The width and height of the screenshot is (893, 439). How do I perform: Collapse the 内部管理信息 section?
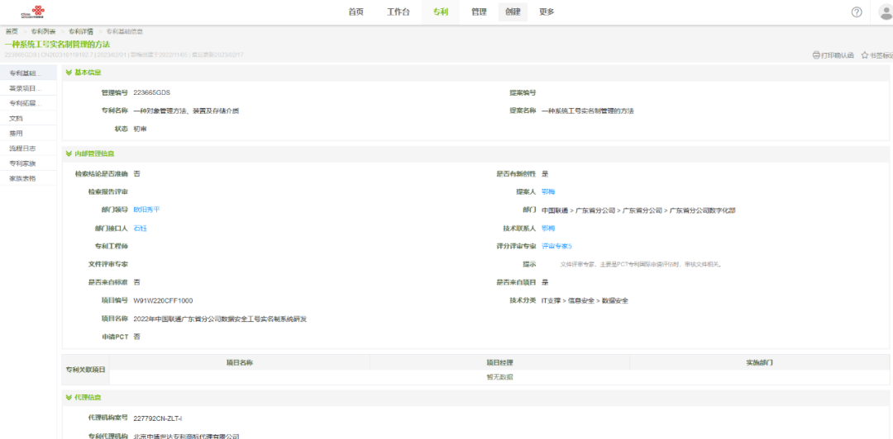[x=69, y=153]
